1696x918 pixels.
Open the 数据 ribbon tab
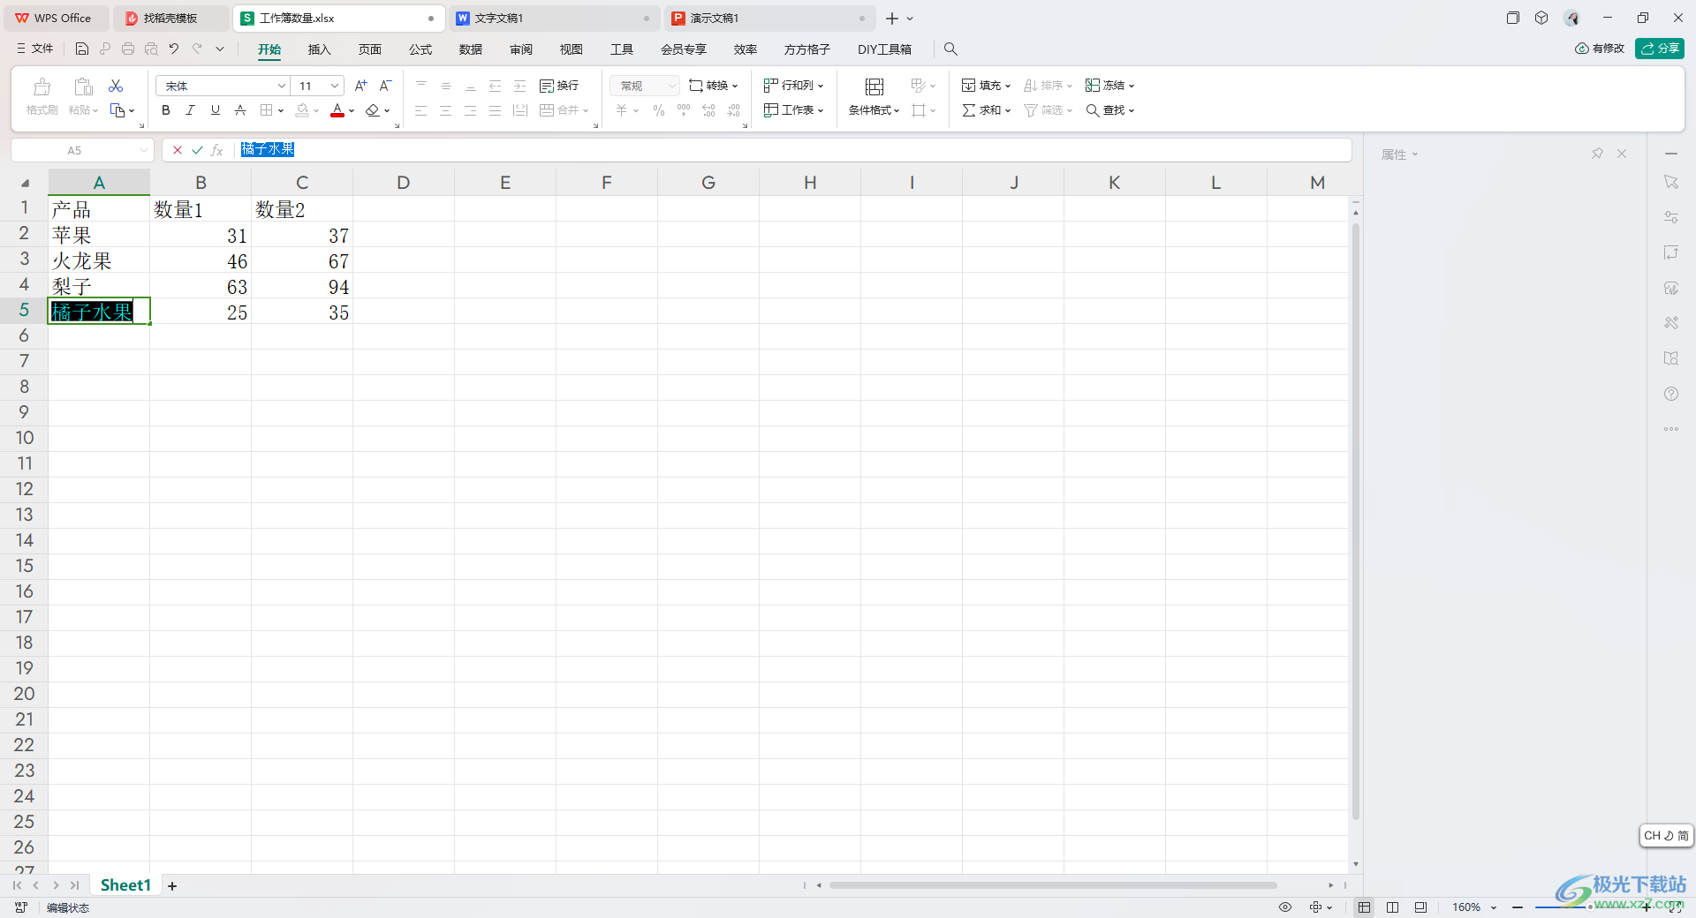pyautogui.click(x=471, y=49)
